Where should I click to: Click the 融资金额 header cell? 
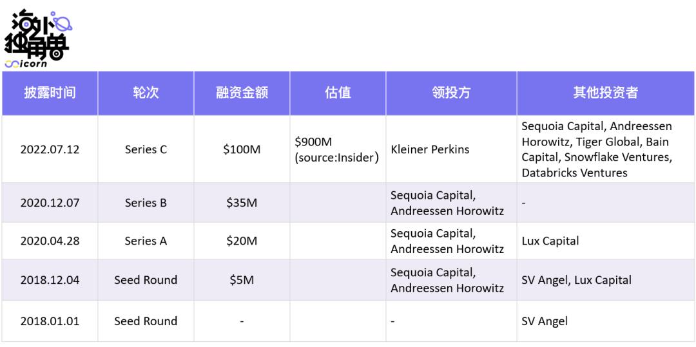(242, 93)
